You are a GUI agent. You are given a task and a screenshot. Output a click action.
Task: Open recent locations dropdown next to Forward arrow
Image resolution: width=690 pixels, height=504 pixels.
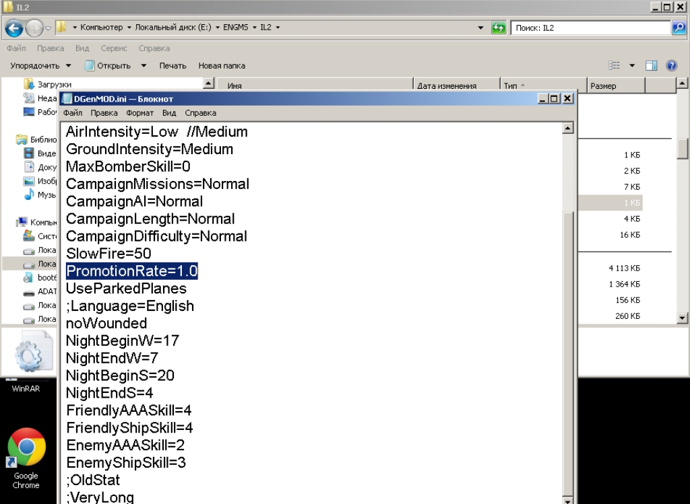(48, 28)
